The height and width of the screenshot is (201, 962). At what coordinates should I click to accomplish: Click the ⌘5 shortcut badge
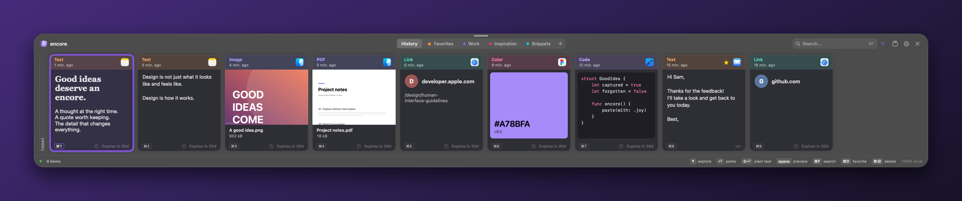(409, 146)
